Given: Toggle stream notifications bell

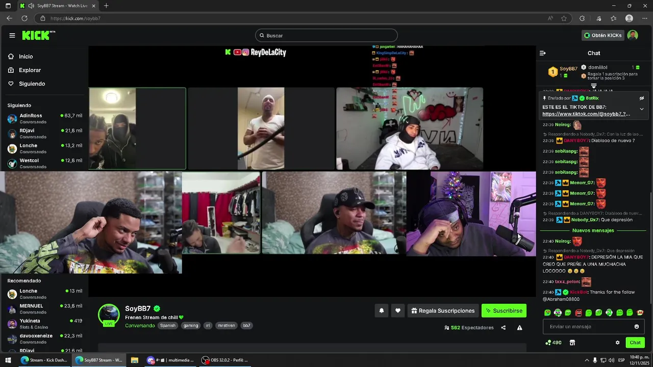Looking at the screenshot, I should [x=381, y=310].
